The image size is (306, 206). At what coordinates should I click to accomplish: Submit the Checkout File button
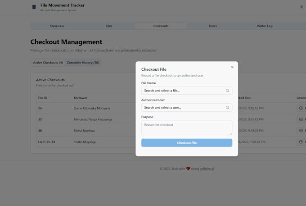point(187,143)
